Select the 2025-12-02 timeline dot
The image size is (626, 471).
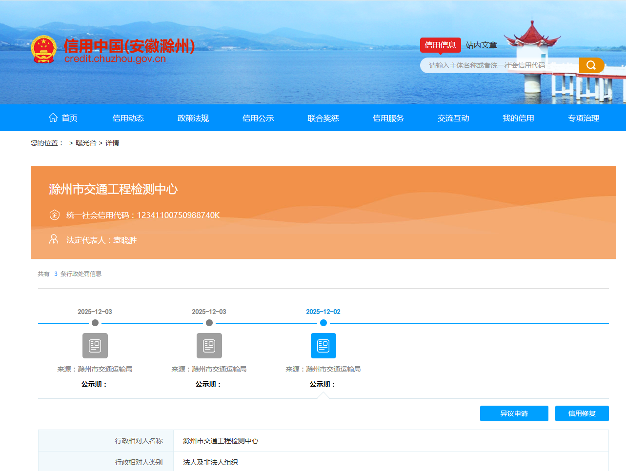click(323, 323)
